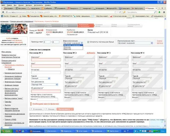This screenshot has width=170, height=136.
Task: Bookmark page with the star icon
Action: click(116, 12)
